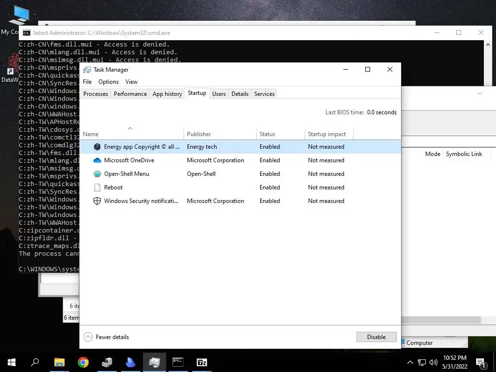Click the Task Manager taskbar button

[155, 362]
